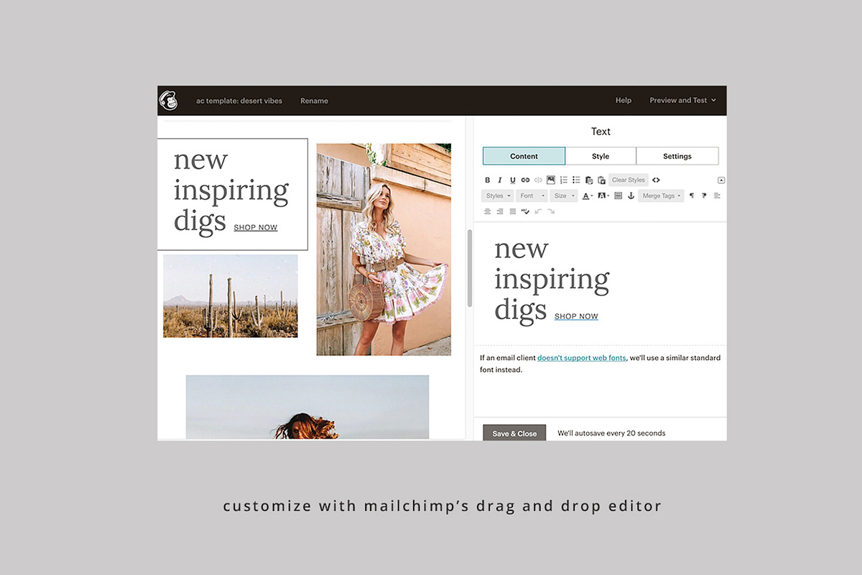Open the background color picker

(x=603, y=195)
